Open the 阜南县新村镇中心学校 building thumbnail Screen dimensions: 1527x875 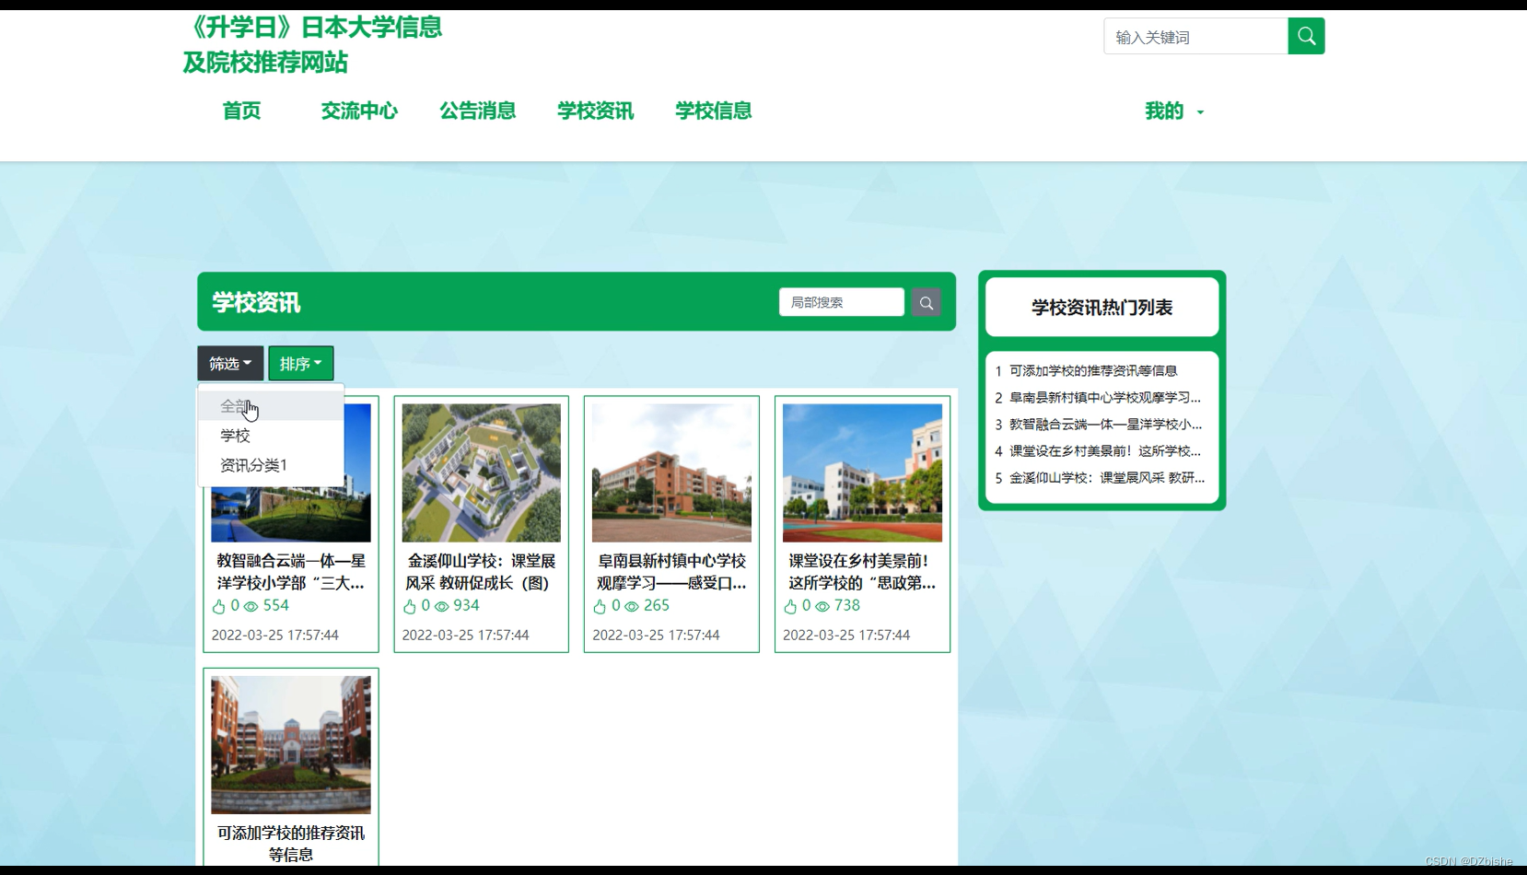671,472
